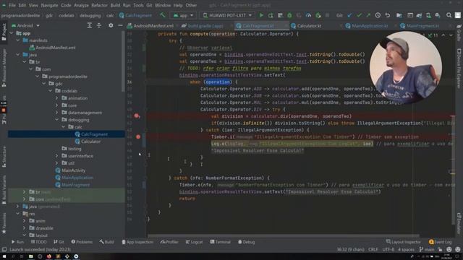The image size is (463, 260).
Task: Expand the userinterface package
Action: 57,156
